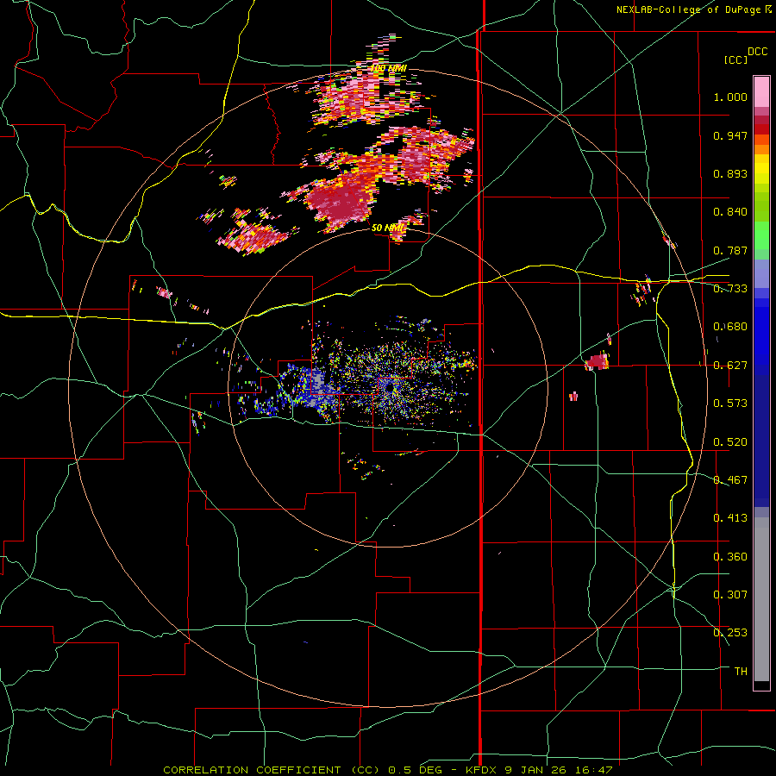Click the 0.787 scale value
Image resolution: width=776 pixels, height=776 pixels.
coord(730,250)
